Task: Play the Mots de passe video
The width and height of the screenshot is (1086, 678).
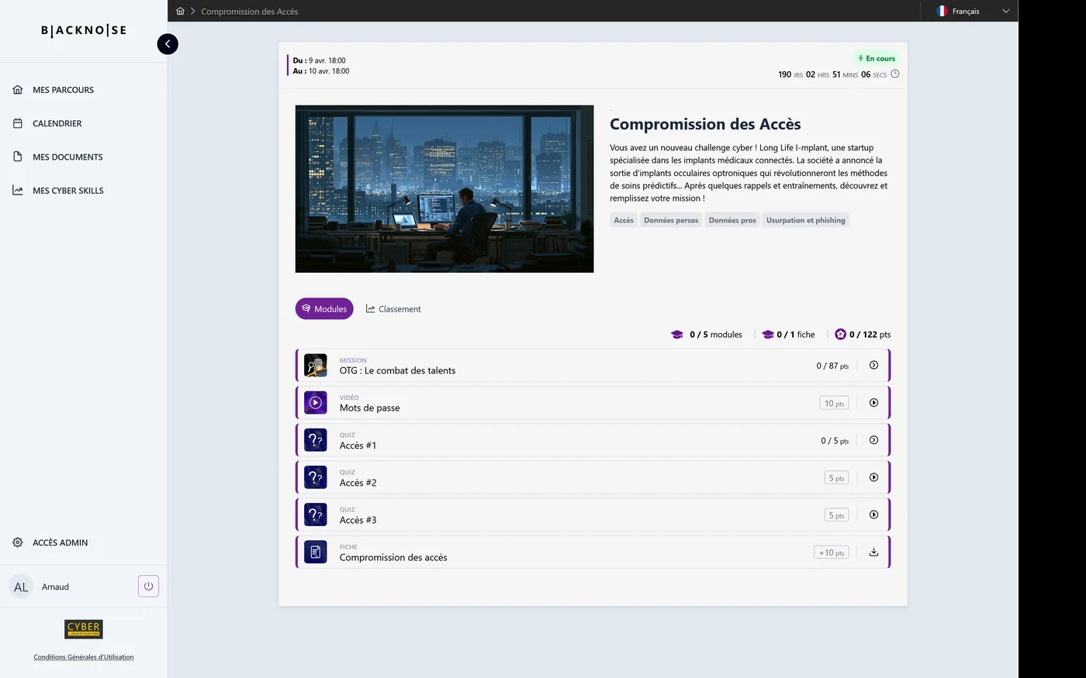Action: point(873,403)
